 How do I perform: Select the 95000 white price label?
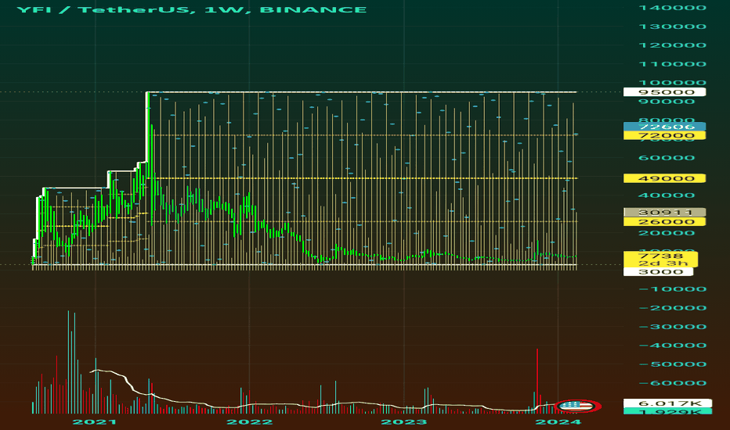click(664, 92)
